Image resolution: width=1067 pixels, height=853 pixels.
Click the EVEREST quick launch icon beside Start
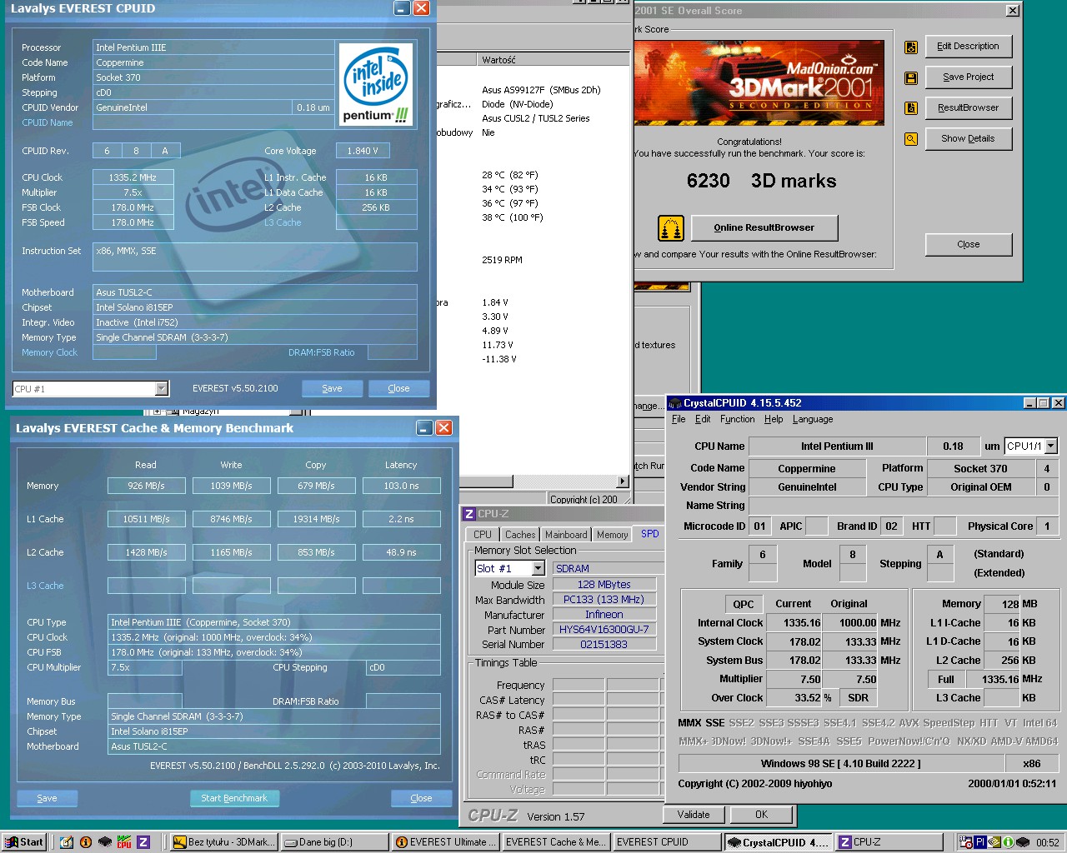tap(86, 842)
